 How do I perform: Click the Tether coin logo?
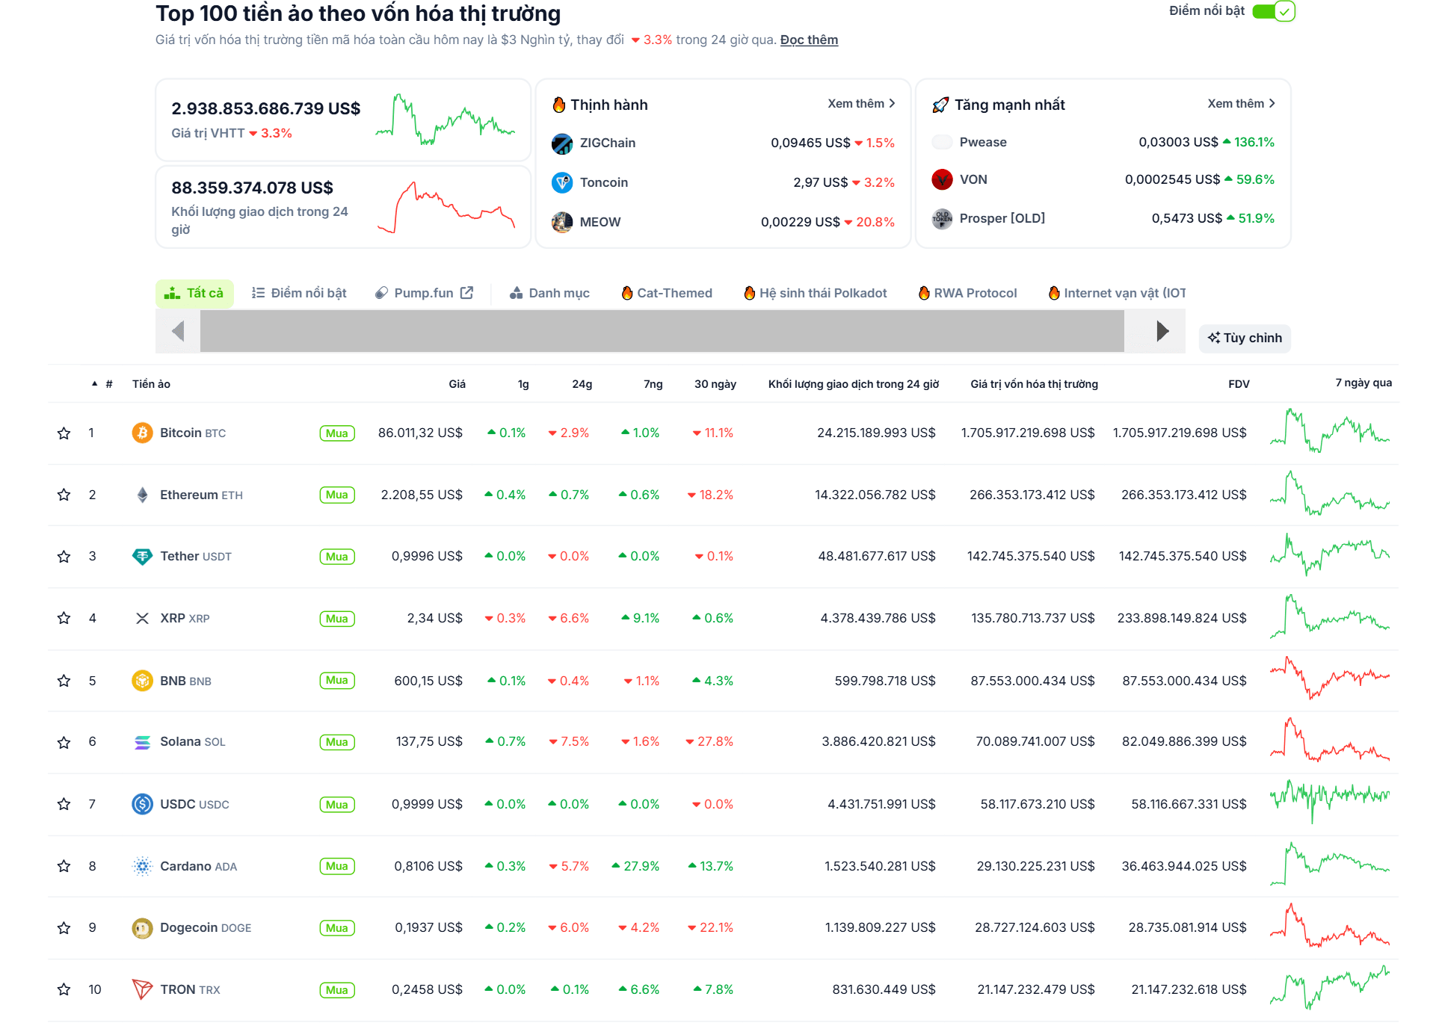(142, 557)
